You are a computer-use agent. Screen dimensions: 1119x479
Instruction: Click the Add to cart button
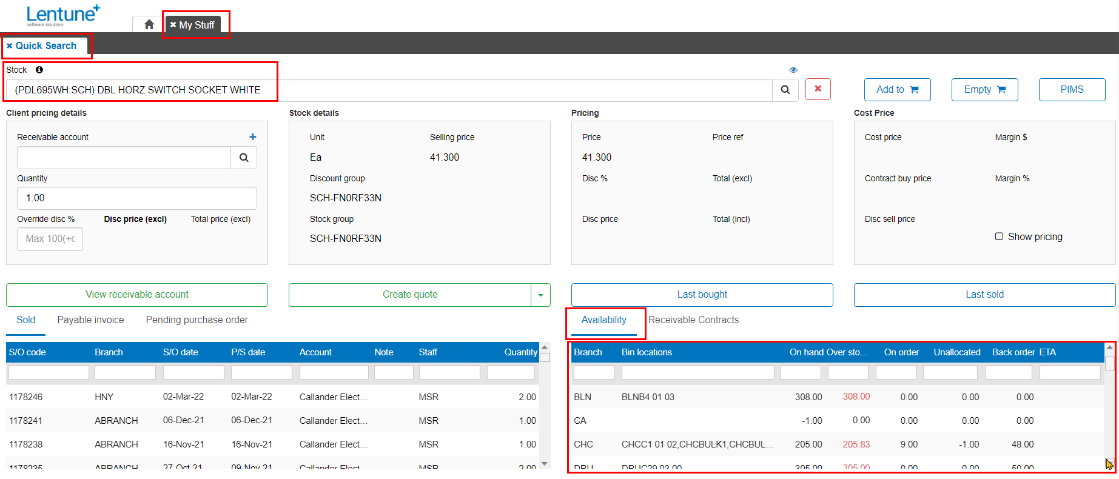click(x=897, y=90)
